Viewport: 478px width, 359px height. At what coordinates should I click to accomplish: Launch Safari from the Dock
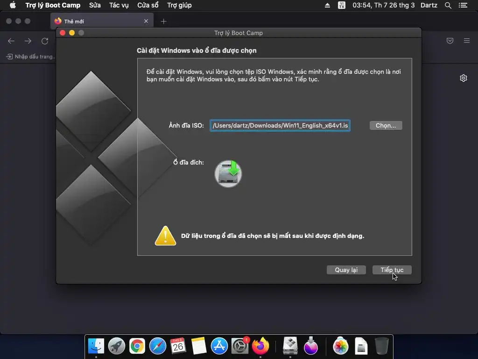[158, 346]
